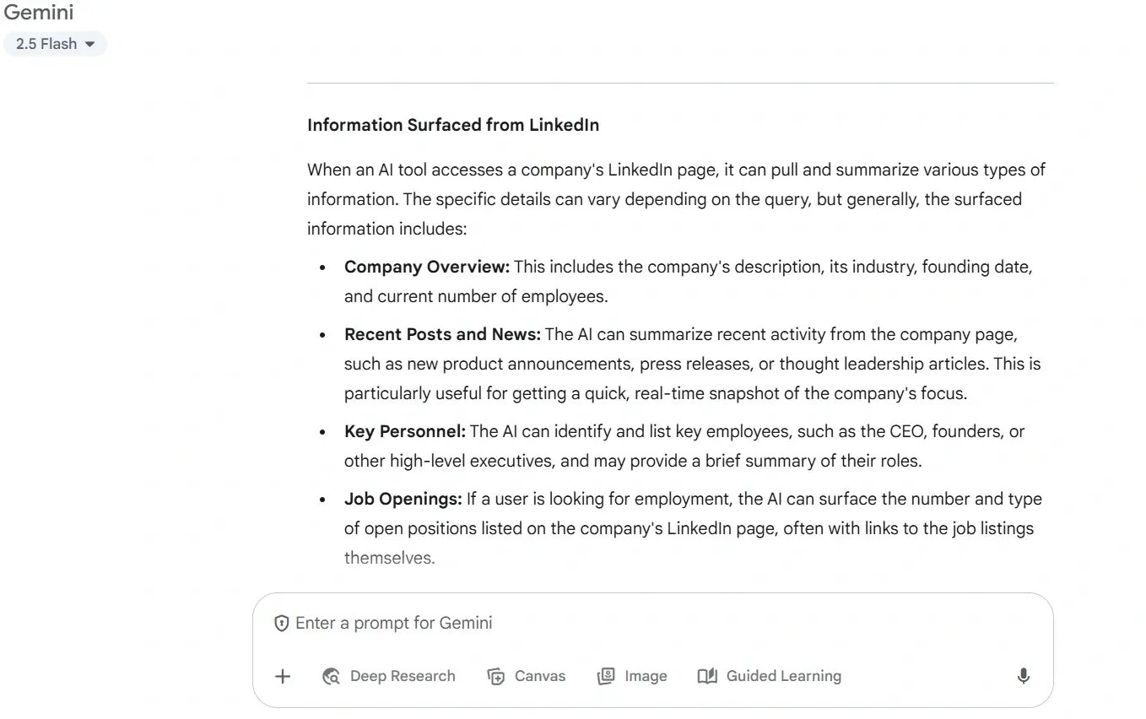Click the arrow beside 2.5 Flash
The image size is (1146, 719).
pyautogui.click(x=90, y=44)
